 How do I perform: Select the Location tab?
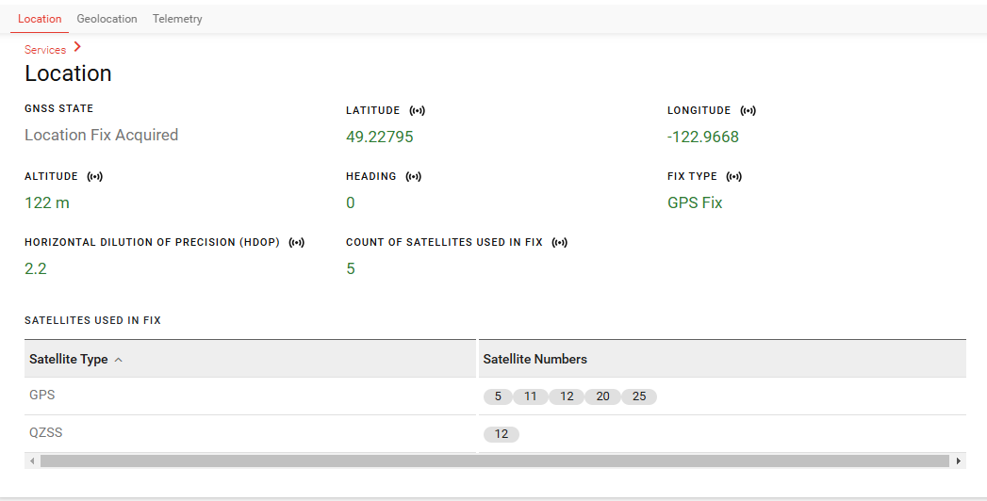tap(40, 19)
